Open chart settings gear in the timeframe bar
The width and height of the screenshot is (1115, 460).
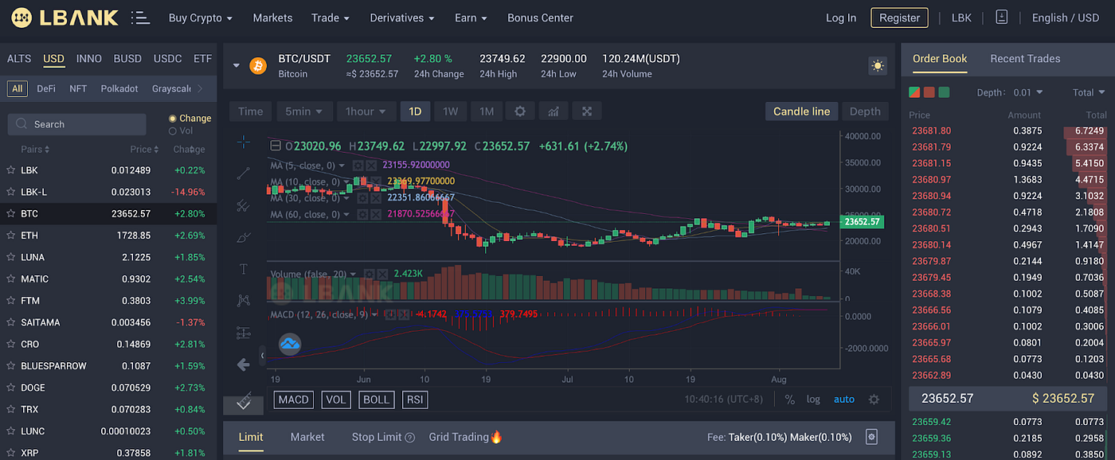tap(519, 111)
